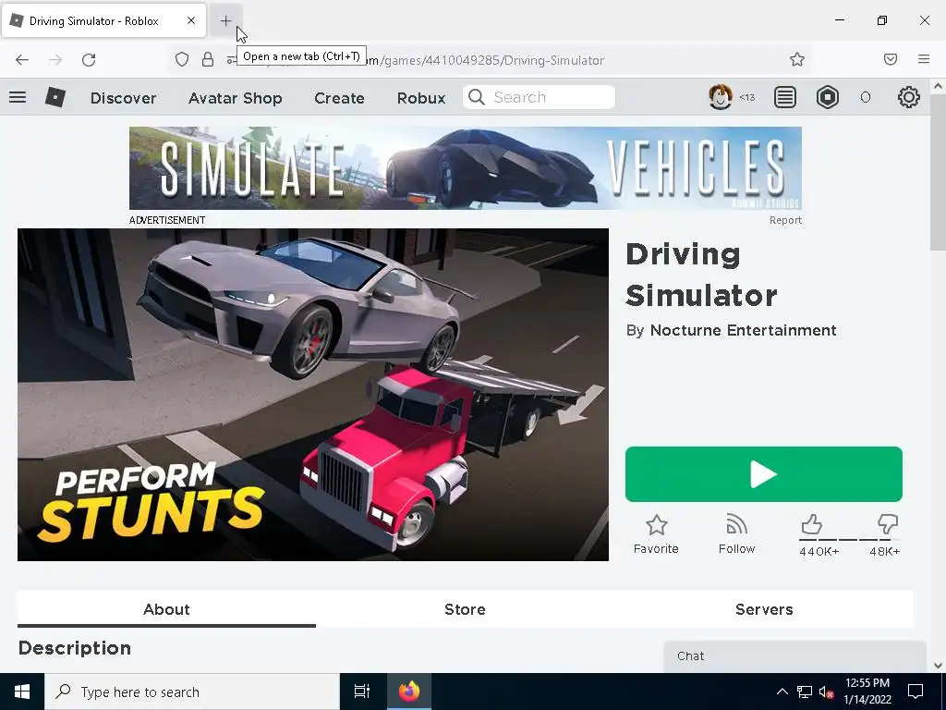Open Nocturne Entertainment creator link
The height and width of the screenshot is (710, 946).
click(744, 330)
